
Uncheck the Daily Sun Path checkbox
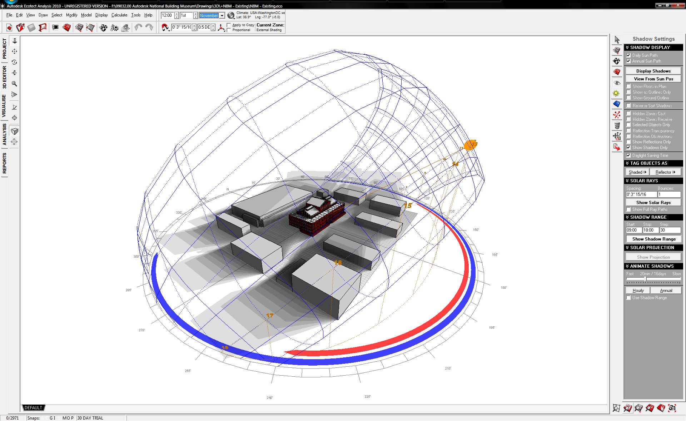coord(628,55)
